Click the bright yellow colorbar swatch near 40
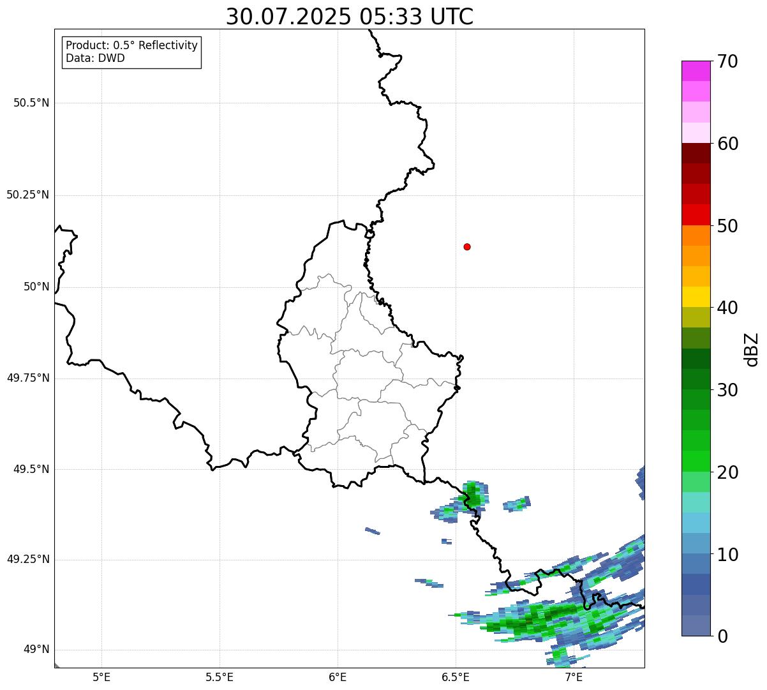The width and height of the screenshot is (767, 690). coord(696,297)
